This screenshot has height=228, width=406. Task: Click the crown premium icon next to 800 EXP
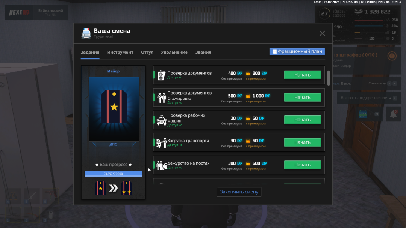click(248, 73)
